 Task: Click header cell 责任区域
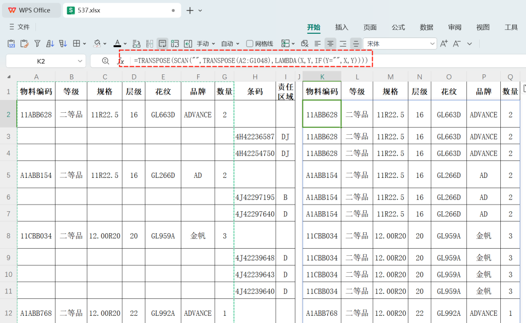[286, 91]
